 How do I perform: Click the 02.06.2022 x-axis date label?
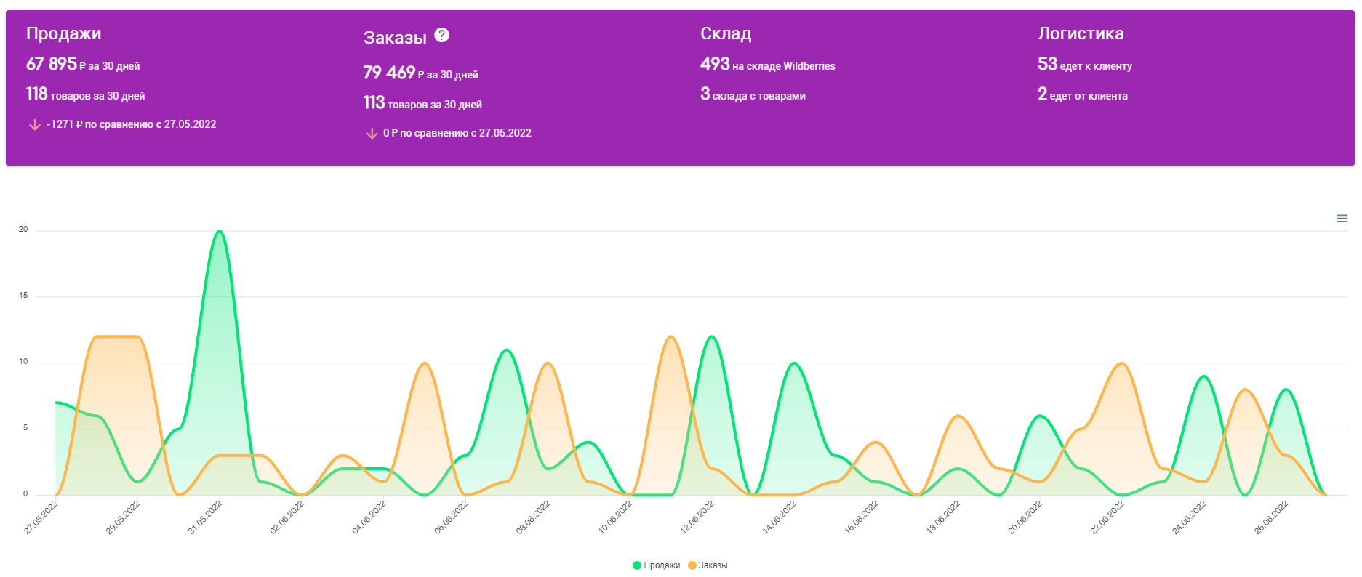point(287,517)
